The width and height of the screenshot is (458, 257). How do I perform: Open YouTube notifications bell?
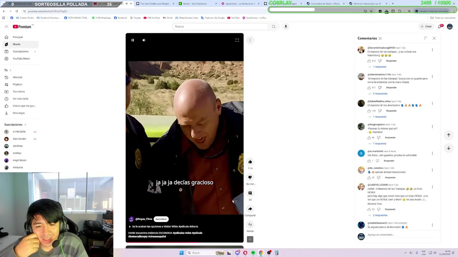click(440, 26)
